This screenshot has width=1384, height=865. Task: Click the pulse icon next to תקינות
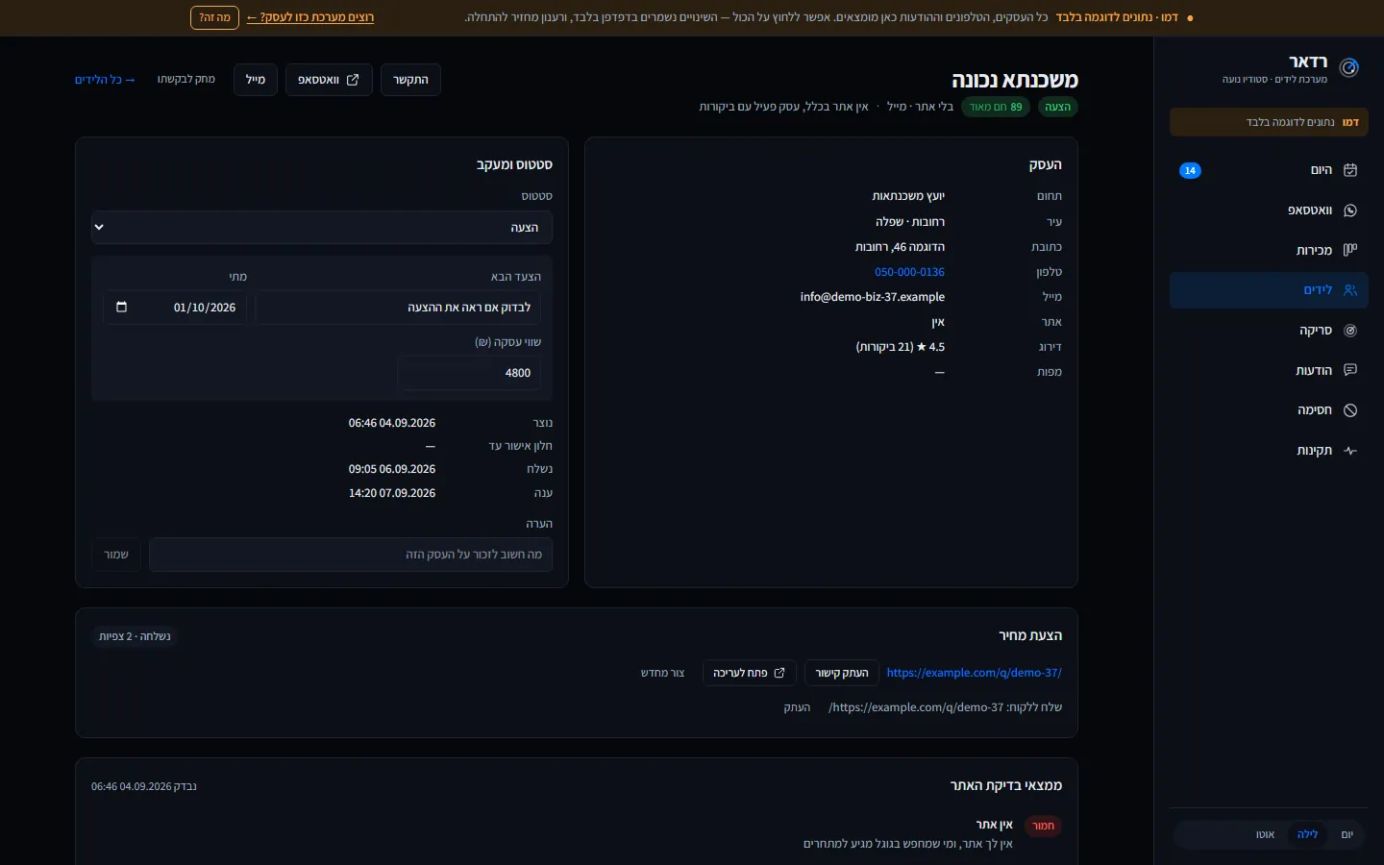click(x=1350, y=451)
